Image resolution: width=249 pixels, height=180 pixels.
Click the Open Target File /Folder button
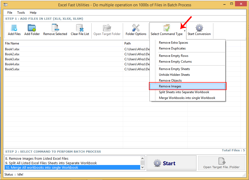pyautogui.click(x=221, y=163)
